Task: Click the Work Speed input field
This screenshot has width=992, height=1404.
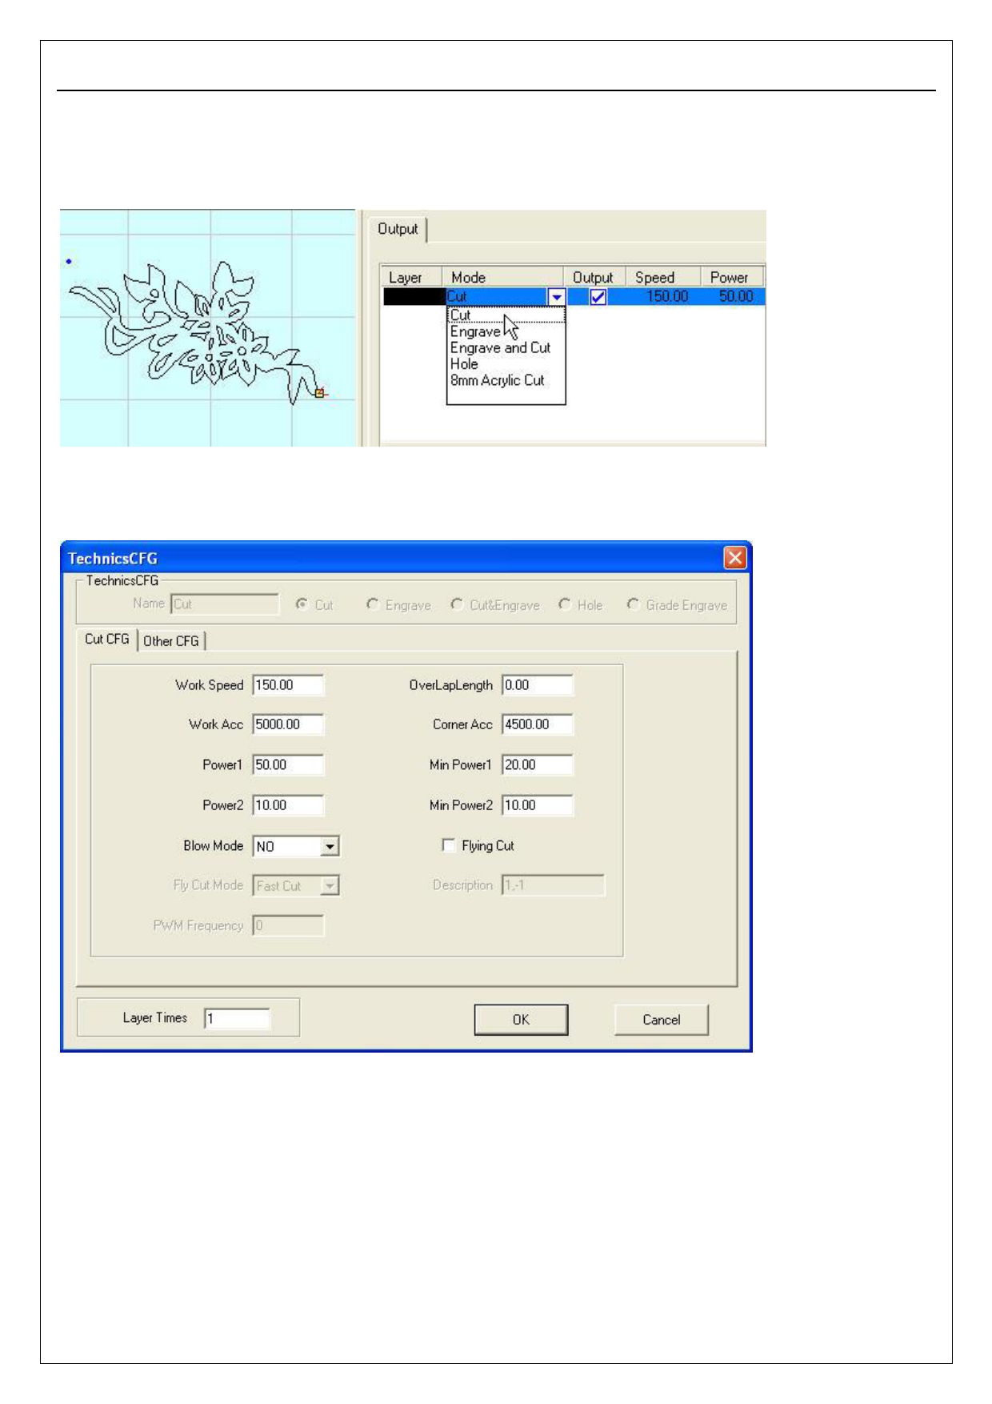Action: 288,685
